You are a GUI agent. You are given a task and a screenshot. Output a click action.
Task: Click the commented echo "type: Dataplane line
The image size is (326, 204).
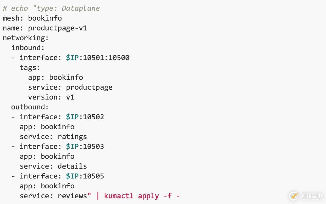pos(51,8)
